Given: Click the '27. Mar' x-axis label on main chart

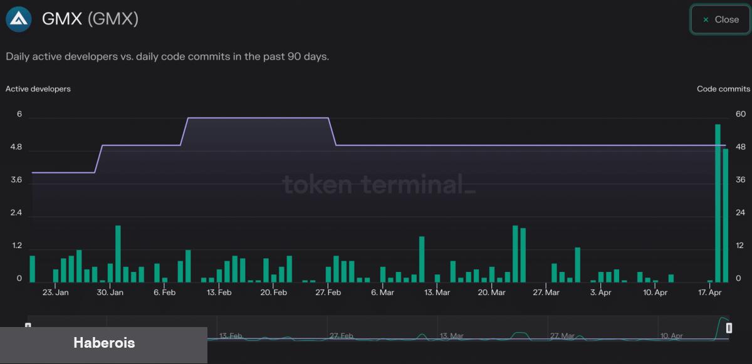Looking at the screenshot, I should tap(546, 293).
